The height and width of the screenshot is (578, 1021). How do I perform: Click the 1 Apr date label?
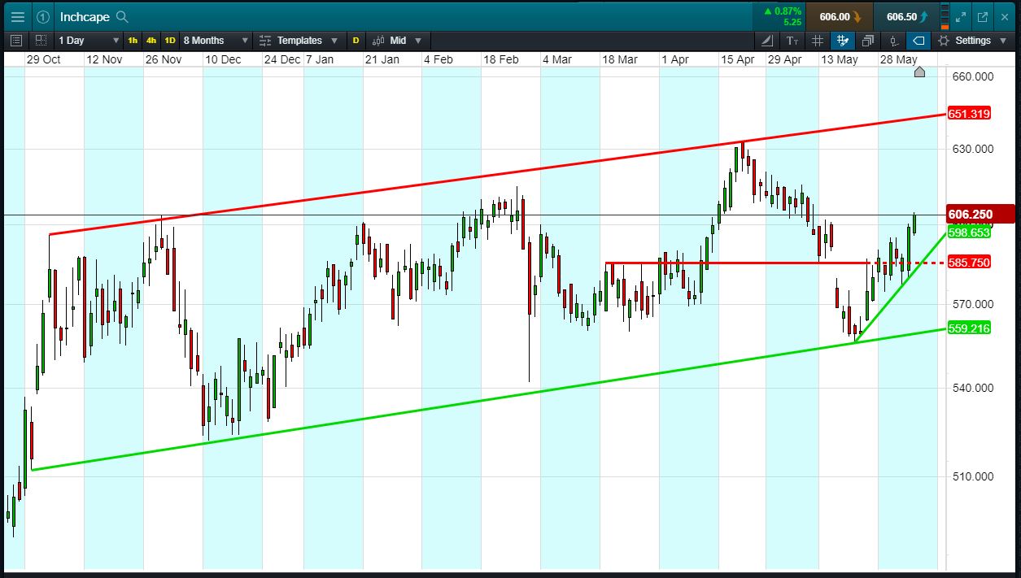point(675,59)
